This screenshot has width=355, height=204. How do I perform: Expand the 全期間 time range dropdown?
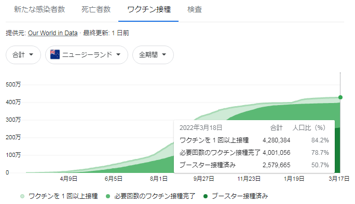click(x=153, y=55)
